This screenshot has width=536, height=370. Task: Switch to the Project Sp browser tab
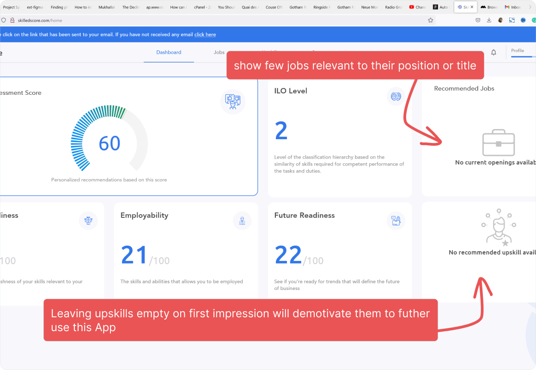tap(11, 7)
